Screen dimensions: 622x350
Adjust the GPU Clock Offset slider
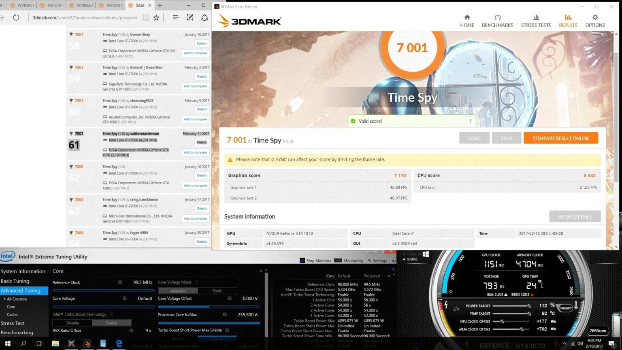tap(503, 321)
